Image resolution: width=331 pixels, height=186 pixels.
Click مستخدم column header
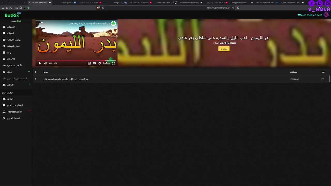point(293,72)
